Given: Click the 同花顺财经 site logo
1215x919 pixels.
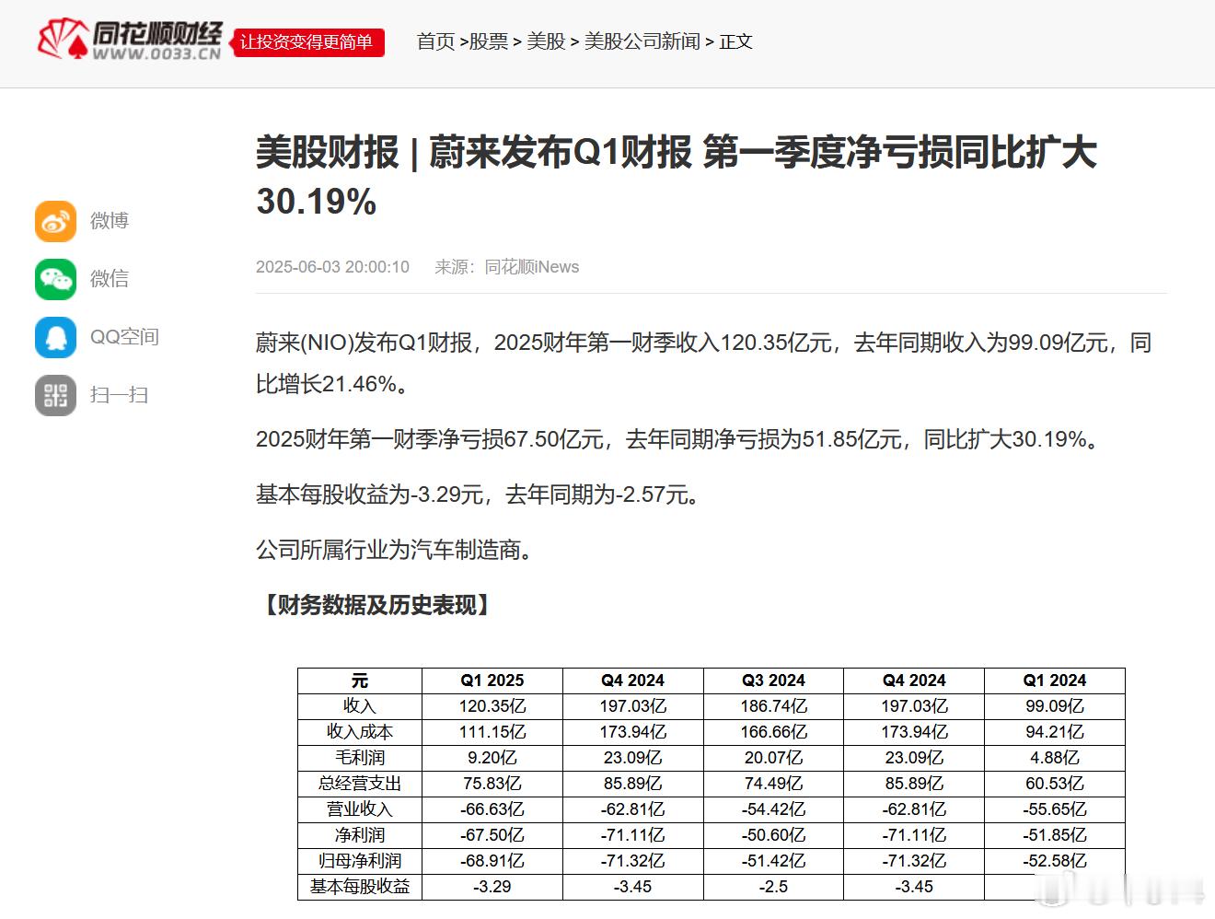Looking at the screenshot, I should (130, 41).
